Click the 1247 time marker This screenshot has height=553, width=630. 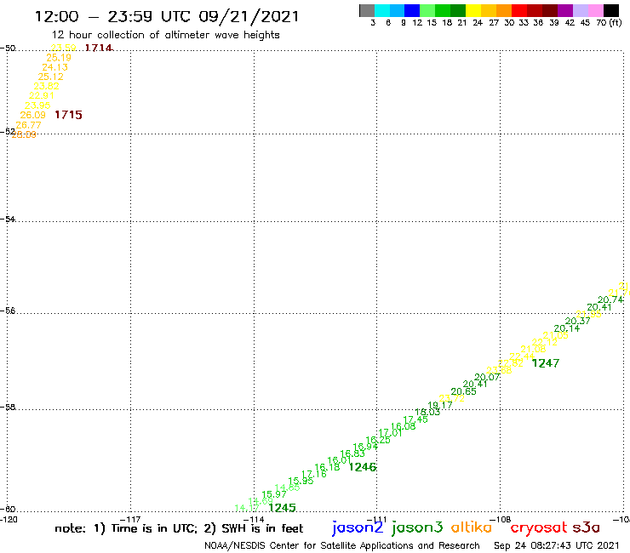click(546, 363)
